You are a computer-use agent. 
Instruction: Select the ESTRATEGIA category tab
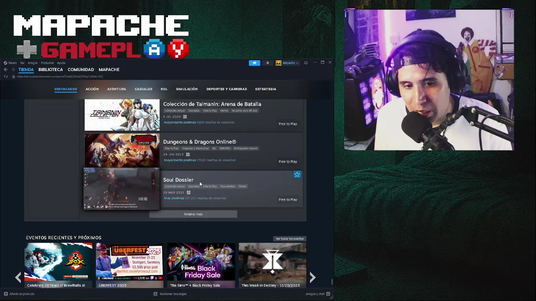coord(266,89)
